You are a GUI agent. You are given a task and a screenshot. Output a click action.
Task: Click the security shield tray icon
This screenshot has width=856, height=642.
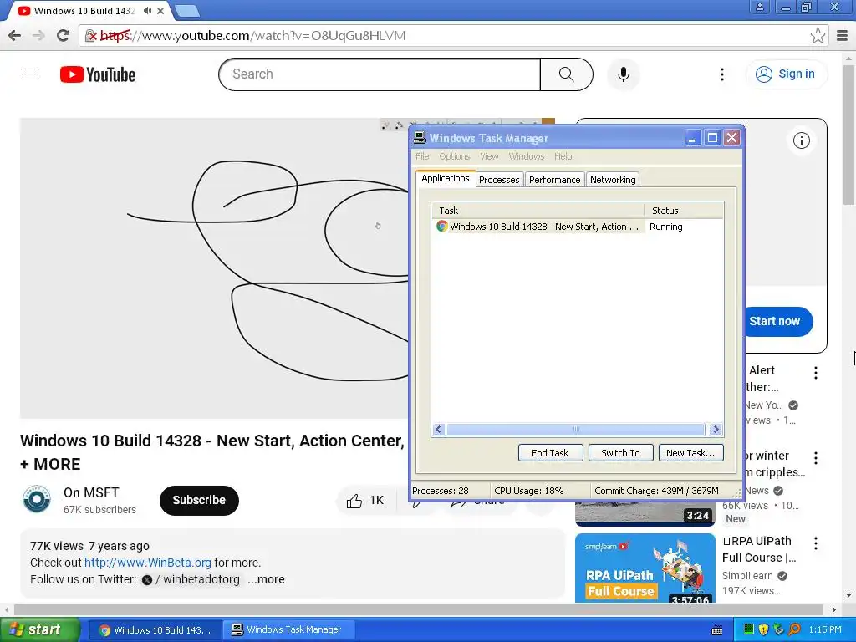(x=763, y=630)
